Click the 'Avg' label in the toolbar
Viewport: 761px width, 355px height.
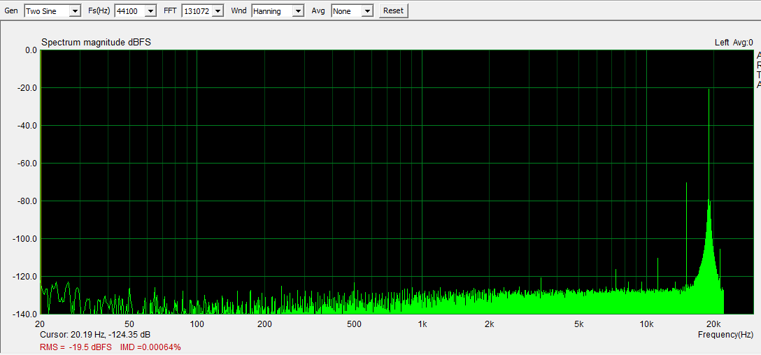pyautogui.click(x=318, y=10)
